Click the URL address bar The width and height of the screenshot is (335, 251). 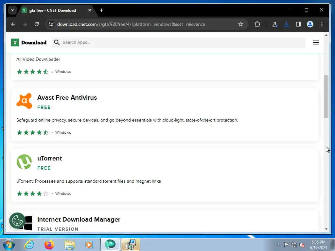click(x=131, y=24)
